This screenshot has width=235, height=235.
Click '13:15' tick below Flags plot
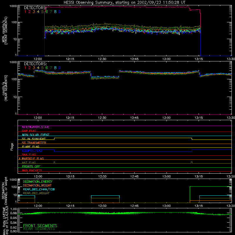[x=199, y=177]
